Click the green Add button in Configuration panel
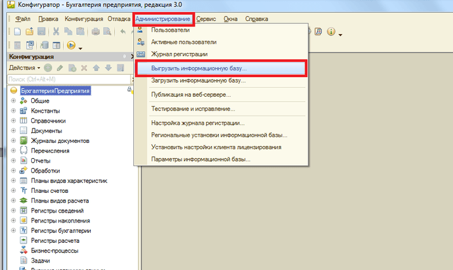Image resolution: width=453 pixels, height=270 pixels. coord(48,68)
